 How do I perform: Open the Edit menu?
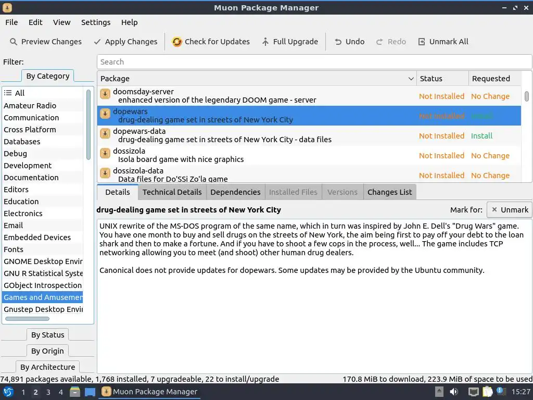(35, 22)
